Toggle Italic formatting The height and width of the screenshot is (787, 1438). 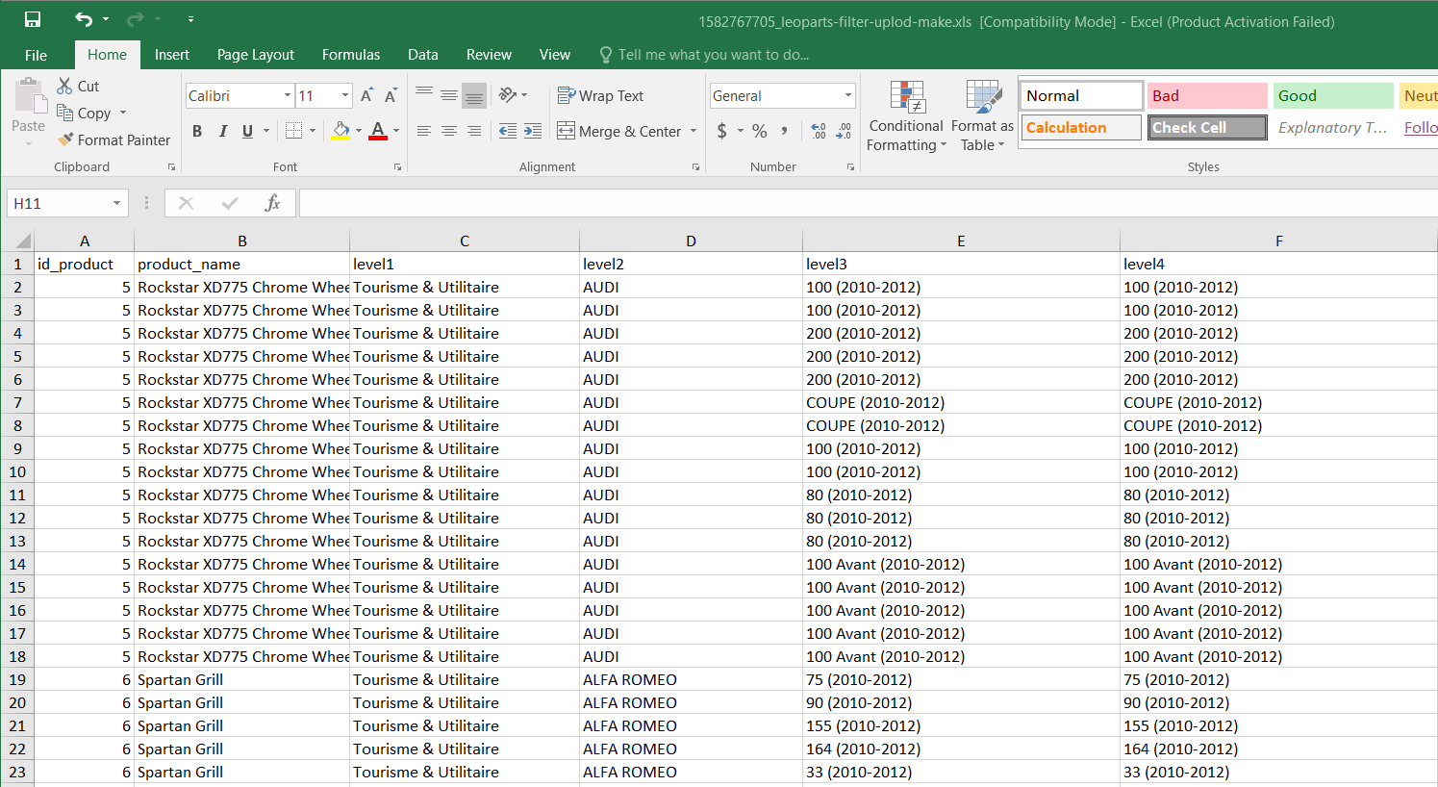[222, 131]
